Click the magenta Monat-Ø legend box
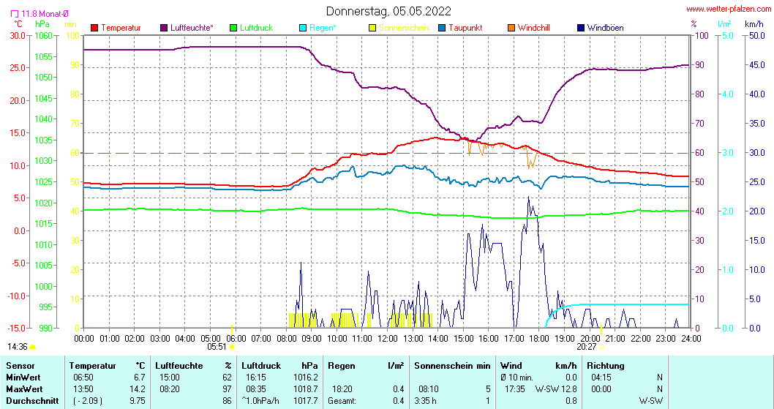Screen dimensions: 774x409 [15, 14]
